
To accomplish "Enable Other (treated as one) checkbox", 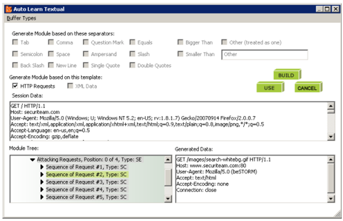I will [x=224, y=42].
